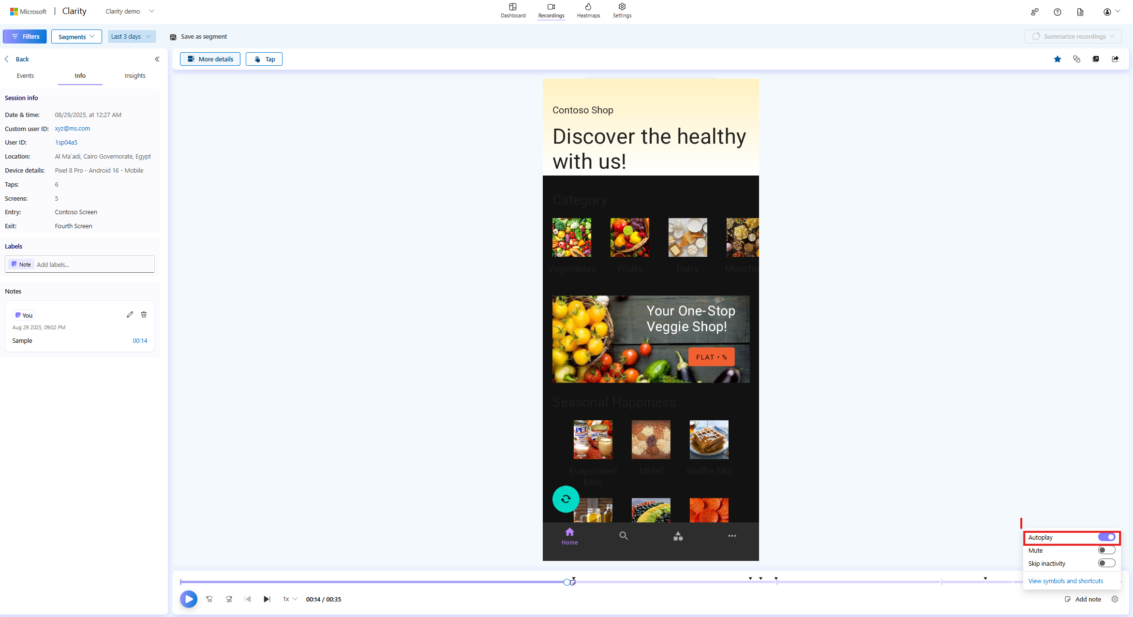Share the recording using the share icon
Viewport: 1133px width, 617px height.
point(1115,59)
